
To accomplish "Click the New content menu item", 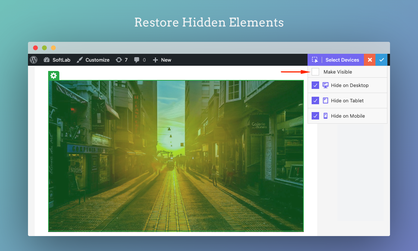I will [x=162, y=60].
